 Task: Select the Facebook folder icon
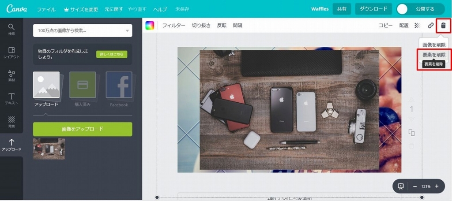[119, 85]
